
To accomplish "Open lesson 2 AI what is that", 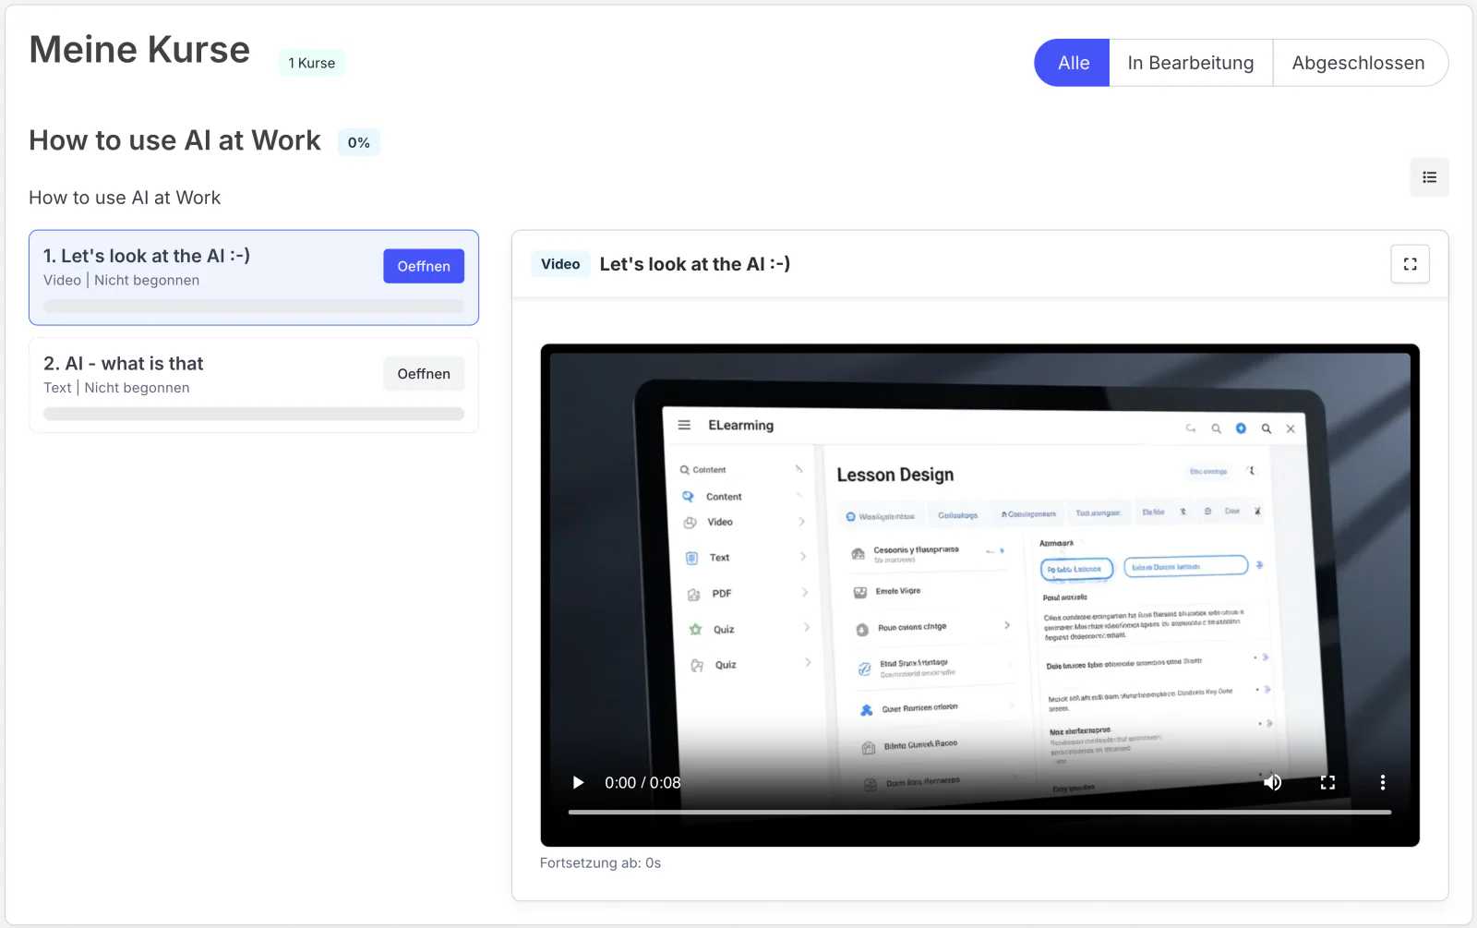I will (x=424, y=374).
